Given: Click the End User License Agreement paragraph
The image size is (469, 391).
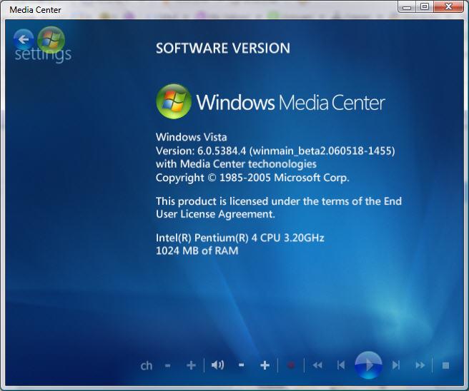Looking at the screenshot, I should [279, 208].
